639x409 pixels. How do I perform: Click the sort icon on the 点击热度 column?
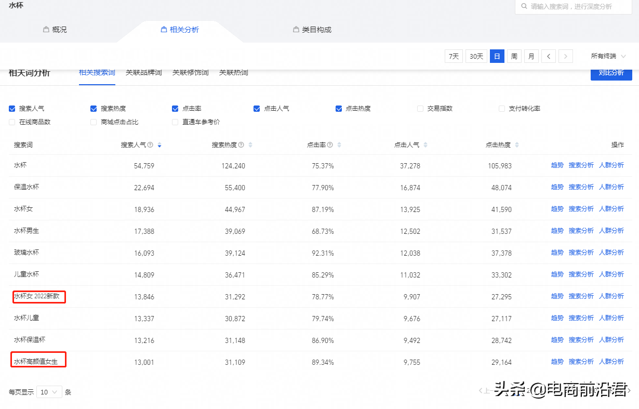(x=516, y=145)
